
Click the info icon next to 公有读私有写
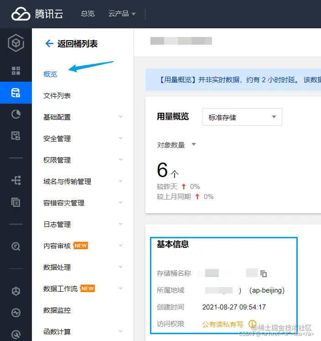252,324
